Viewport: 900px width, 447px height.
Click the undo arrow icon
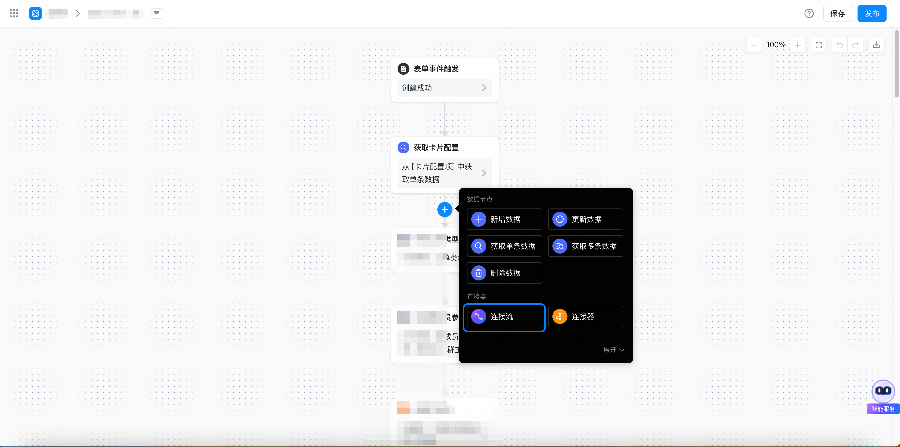[840, 45]
